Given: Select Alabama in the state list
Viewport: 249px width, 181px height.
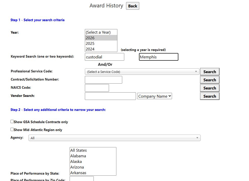Looking at the screenshot, I should tap(93, 156).
